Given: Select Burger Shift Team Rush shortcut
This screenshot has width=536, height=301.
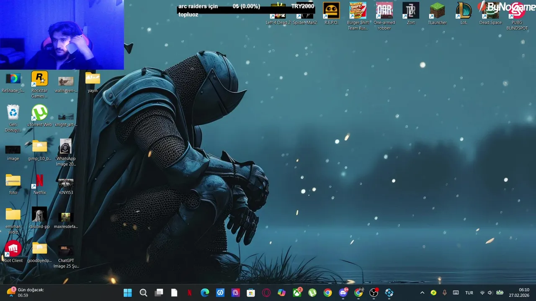Looking at the screenshot, I should [x=358, y=16].
